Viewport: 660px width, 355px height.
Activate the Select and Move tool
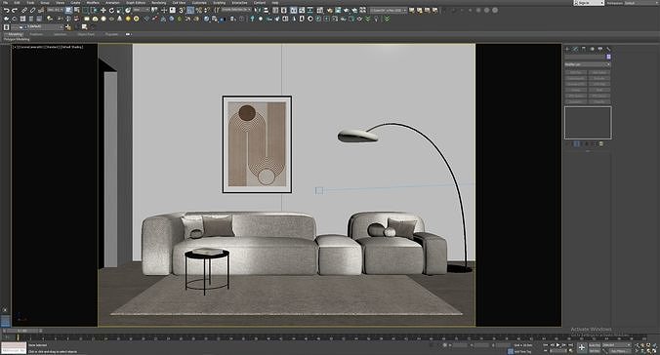click(x=103, y=10)
